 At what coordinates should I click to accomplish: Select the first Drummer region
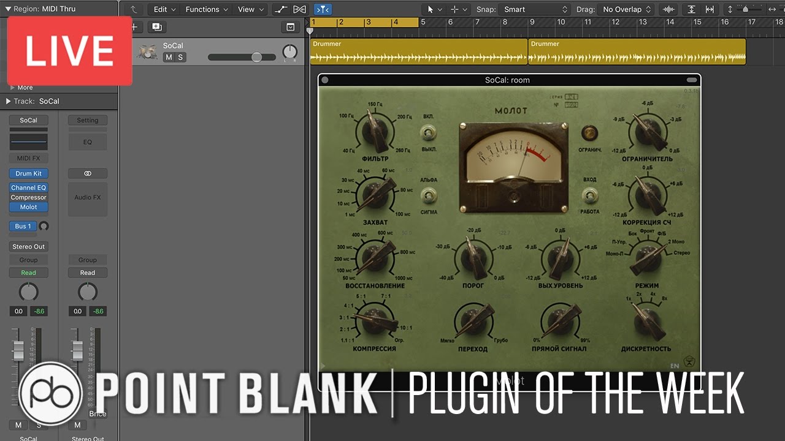pos(419,51)
